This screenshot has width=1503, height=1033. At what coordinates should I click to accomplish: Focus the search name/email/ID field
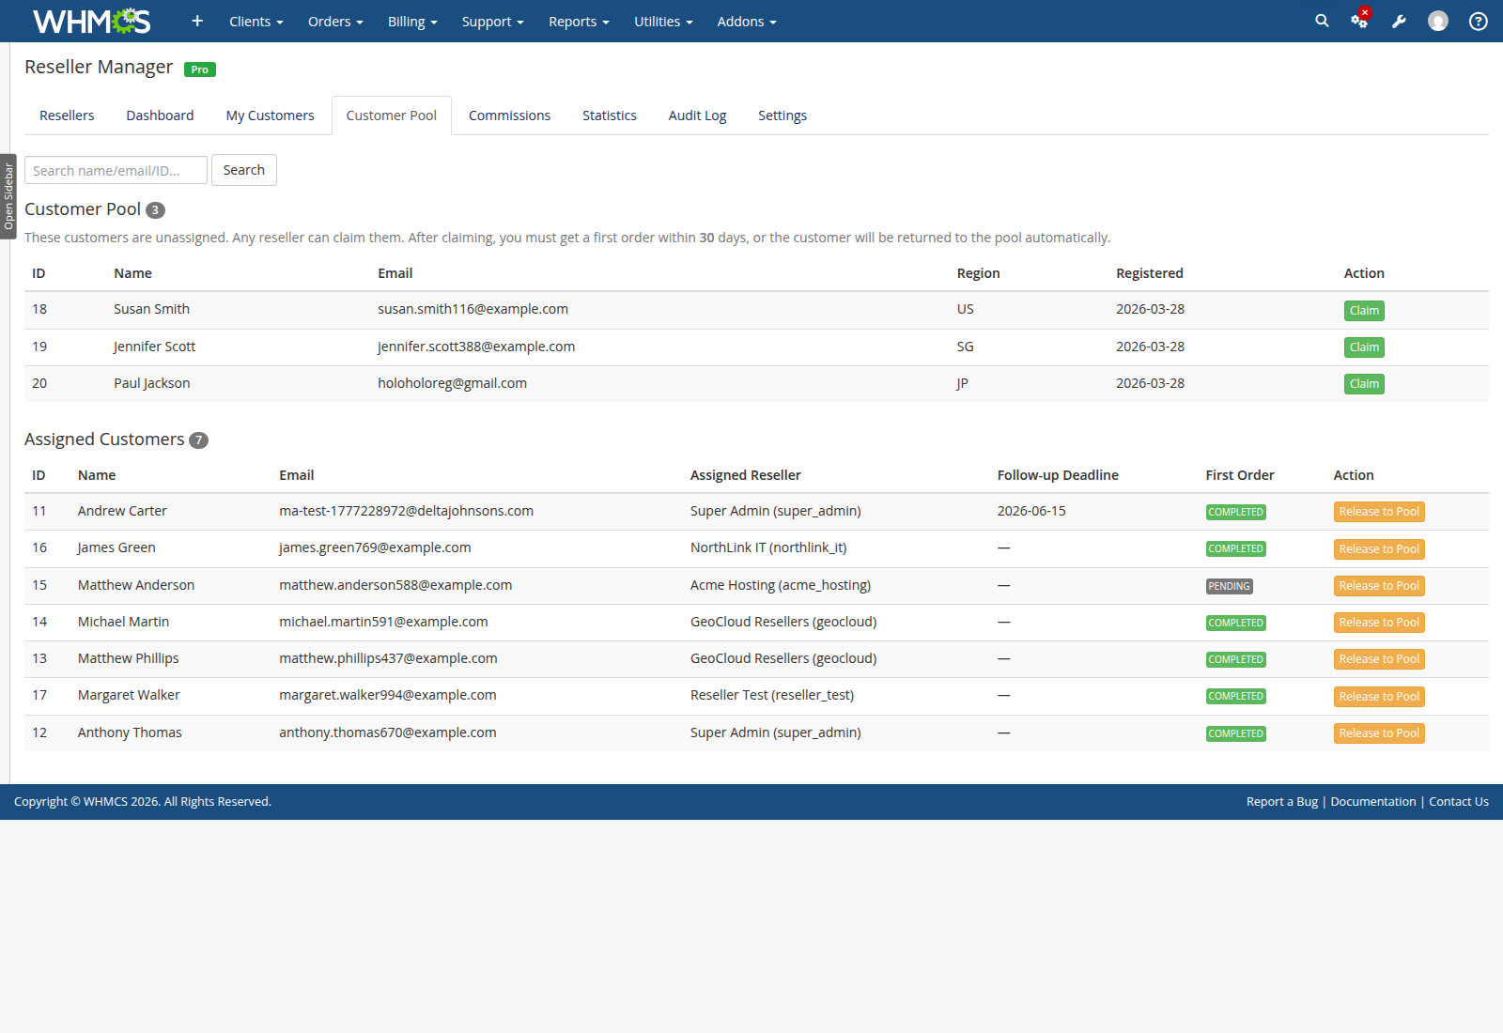click(x=116, y=170)
